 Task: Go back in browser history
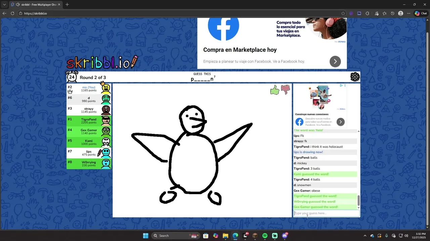pos(4,13)
